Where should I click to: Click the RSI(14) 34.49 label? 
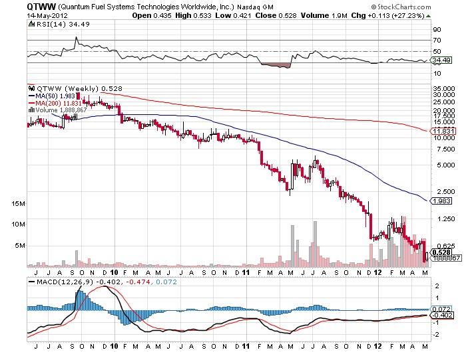coord(63,25)
